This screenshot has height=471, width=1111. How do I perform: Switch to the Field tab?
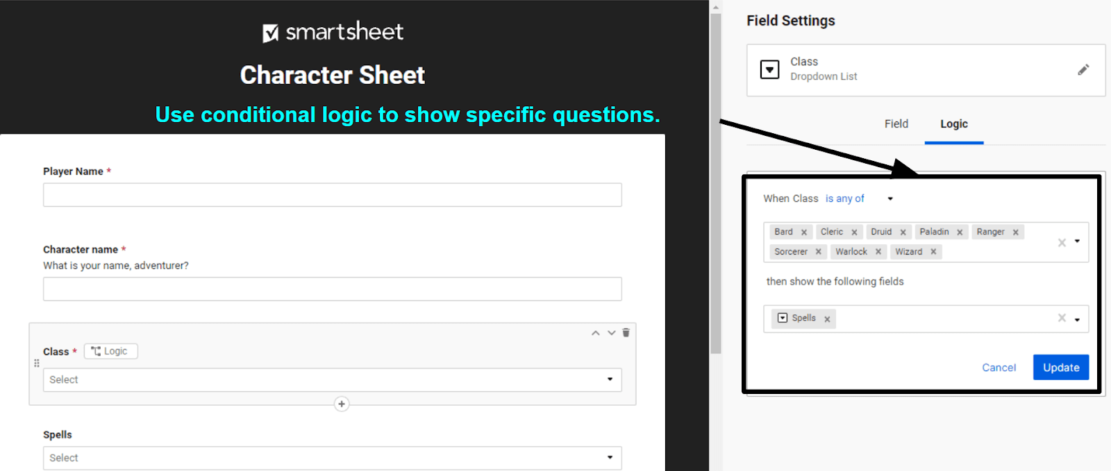click(896, 123)
